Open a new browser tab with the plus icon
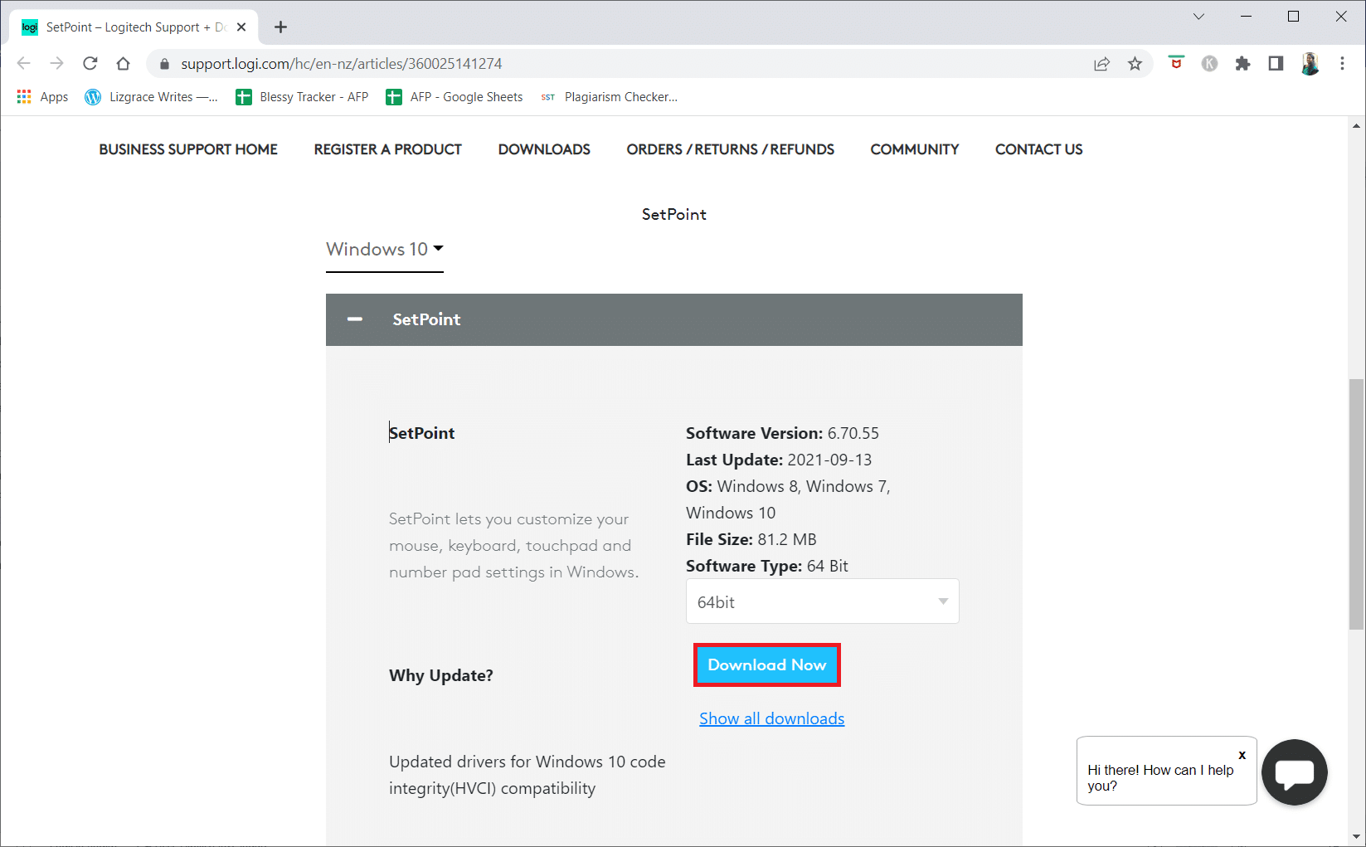 click(280, 27)
